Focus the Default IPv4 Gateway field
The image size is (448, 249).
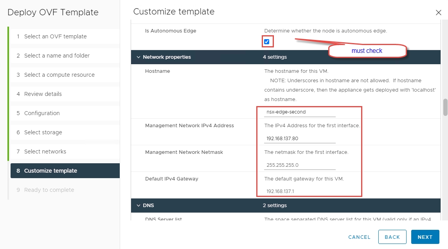(x=300, y=191)
